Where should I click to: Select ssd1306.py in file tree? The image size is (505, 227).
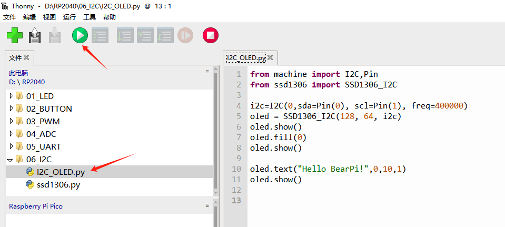pos(58,185)
